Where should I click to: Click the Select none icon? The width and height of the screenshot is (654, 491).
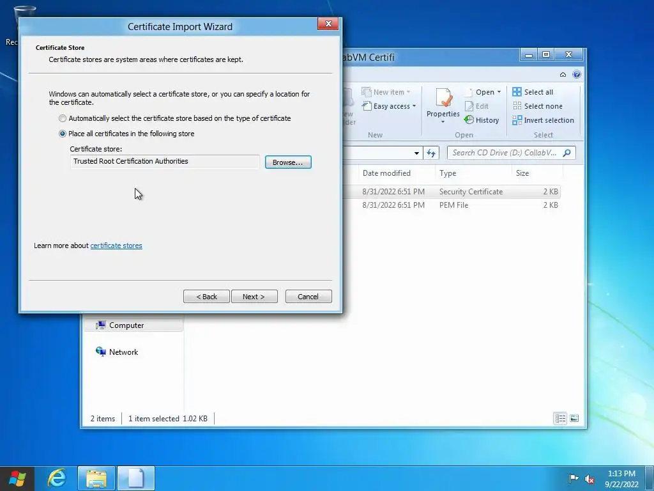pos(517,105)
